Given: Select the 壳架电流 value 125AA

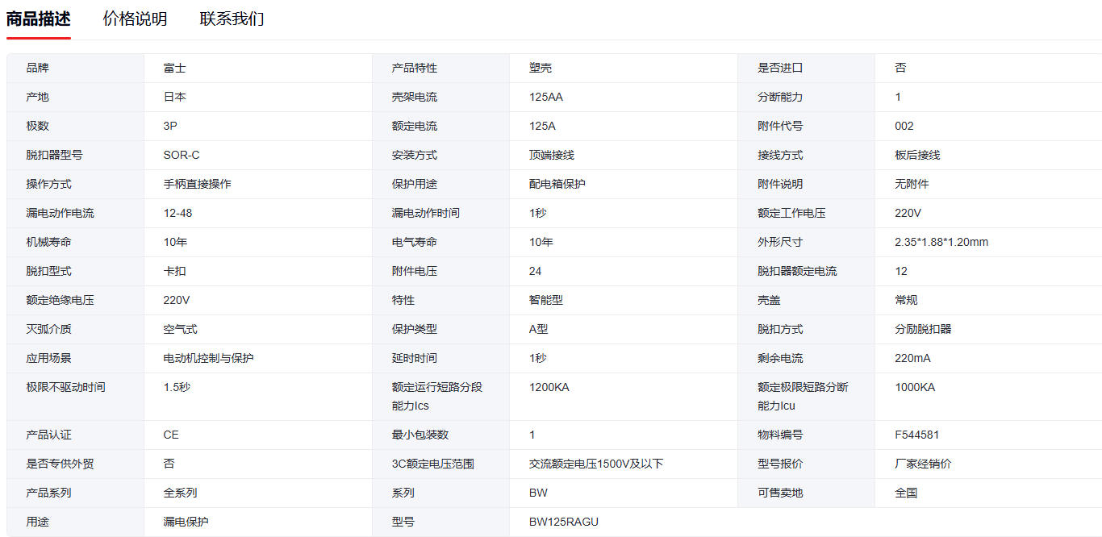Looking at the screenshot, I should pos(546,97).
